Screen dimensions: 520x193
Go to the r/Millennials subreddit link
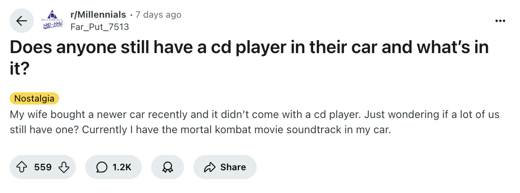click(x=98, y=15)
